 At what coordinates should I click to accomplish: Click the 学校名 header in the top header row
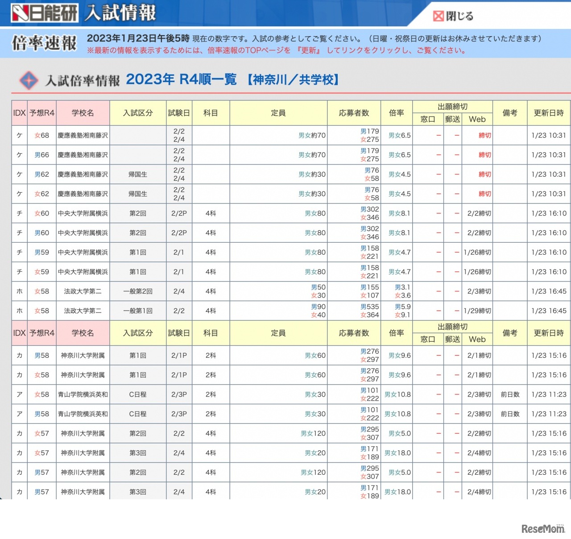pos(83,113)
